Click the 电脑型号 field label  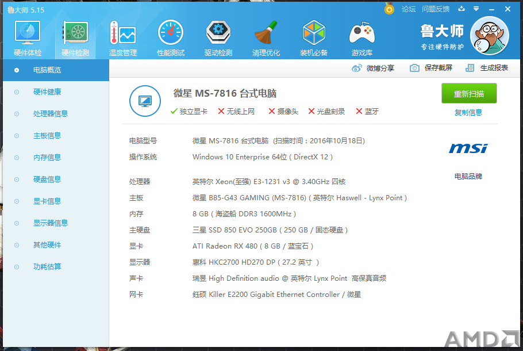point(143,141)
